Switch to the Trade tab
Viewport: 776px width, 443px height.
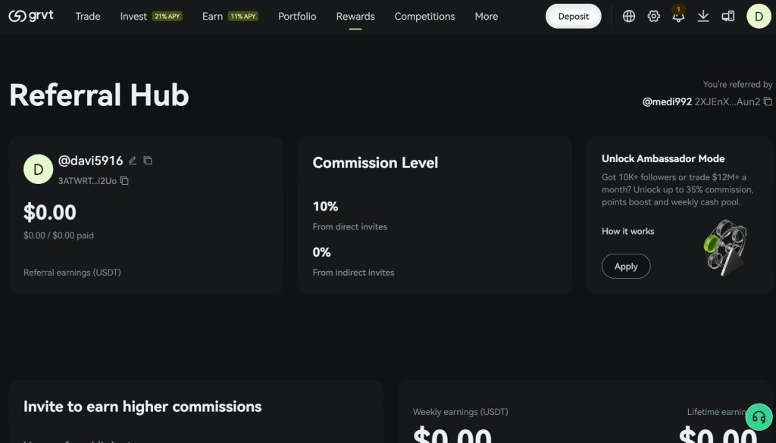pyautogui.click(x=87, y=16)
